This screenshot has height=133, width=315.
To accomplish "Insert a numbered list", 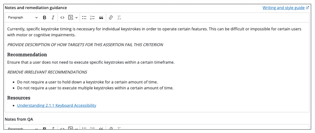I will pyautogui.click(x=92, y=18).
